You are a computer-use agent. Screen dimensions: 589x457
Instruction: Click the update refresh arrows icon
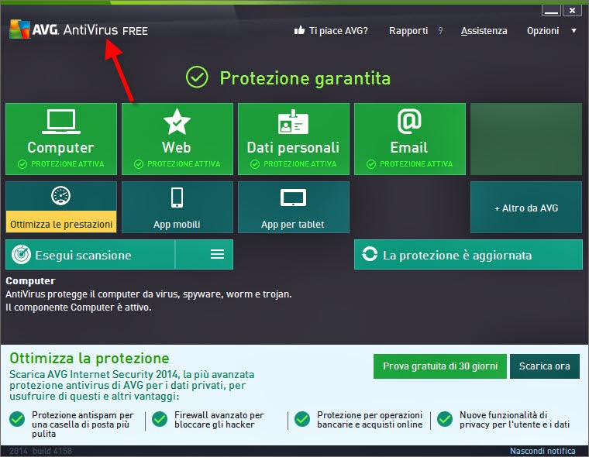370,254
